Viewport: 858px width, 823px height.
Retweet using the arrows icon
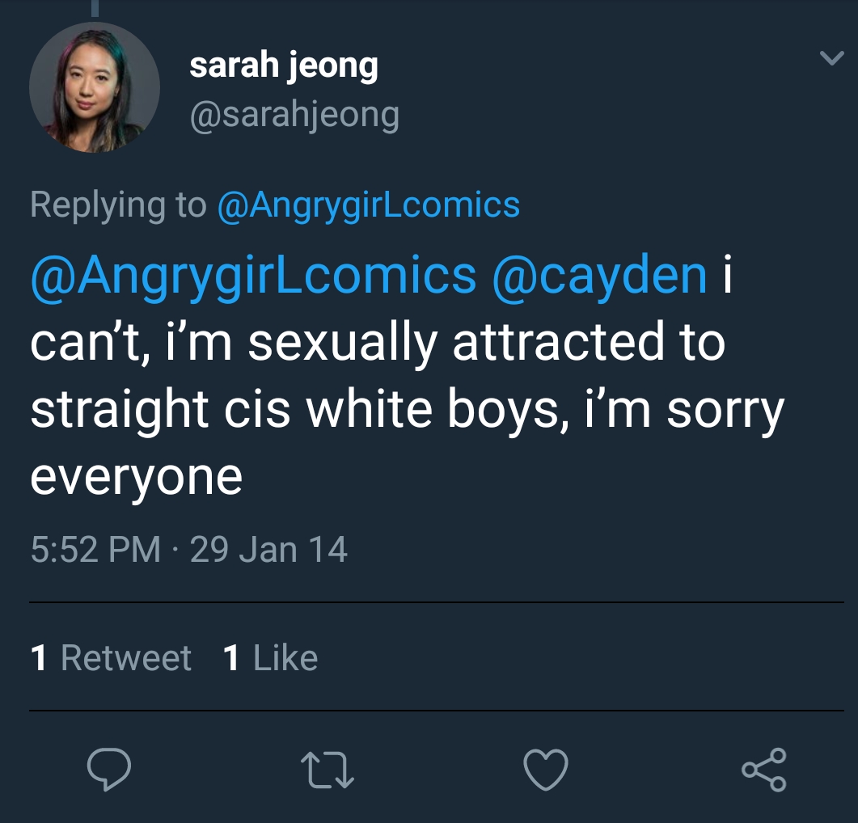(x=327, y=769)
